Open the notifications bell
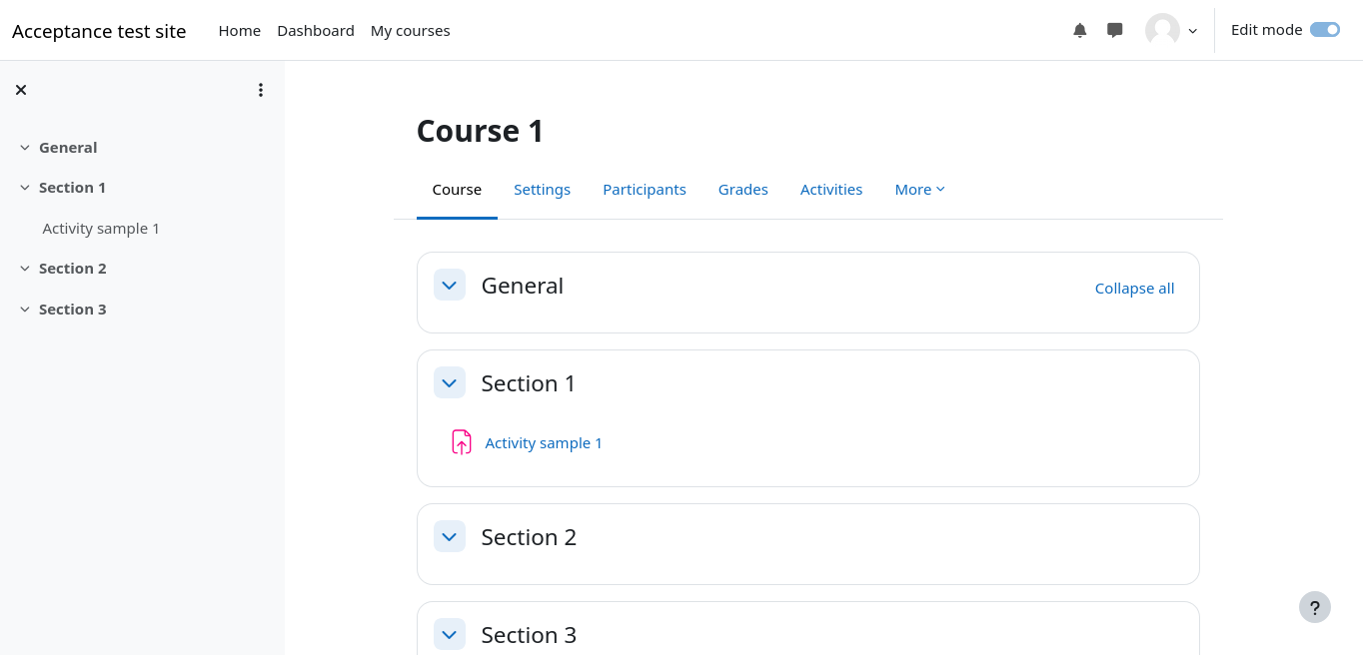Image resolution: width=1363 pixels, height=655 pixels. (1079, 30)
